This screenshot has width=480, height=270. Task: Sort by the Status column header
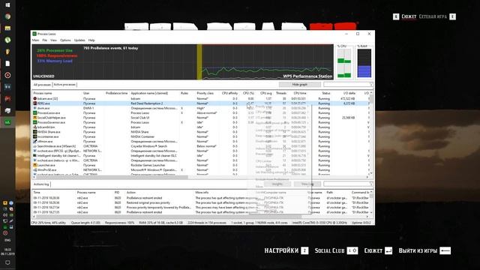(325, 93)
